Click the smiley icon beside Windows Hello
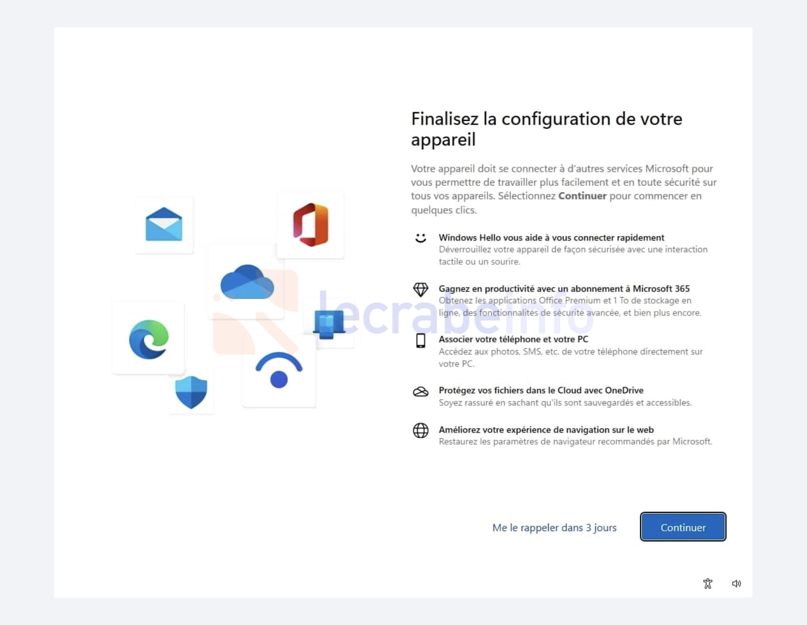This screenshot has height=625, width=807. [420, 238]
